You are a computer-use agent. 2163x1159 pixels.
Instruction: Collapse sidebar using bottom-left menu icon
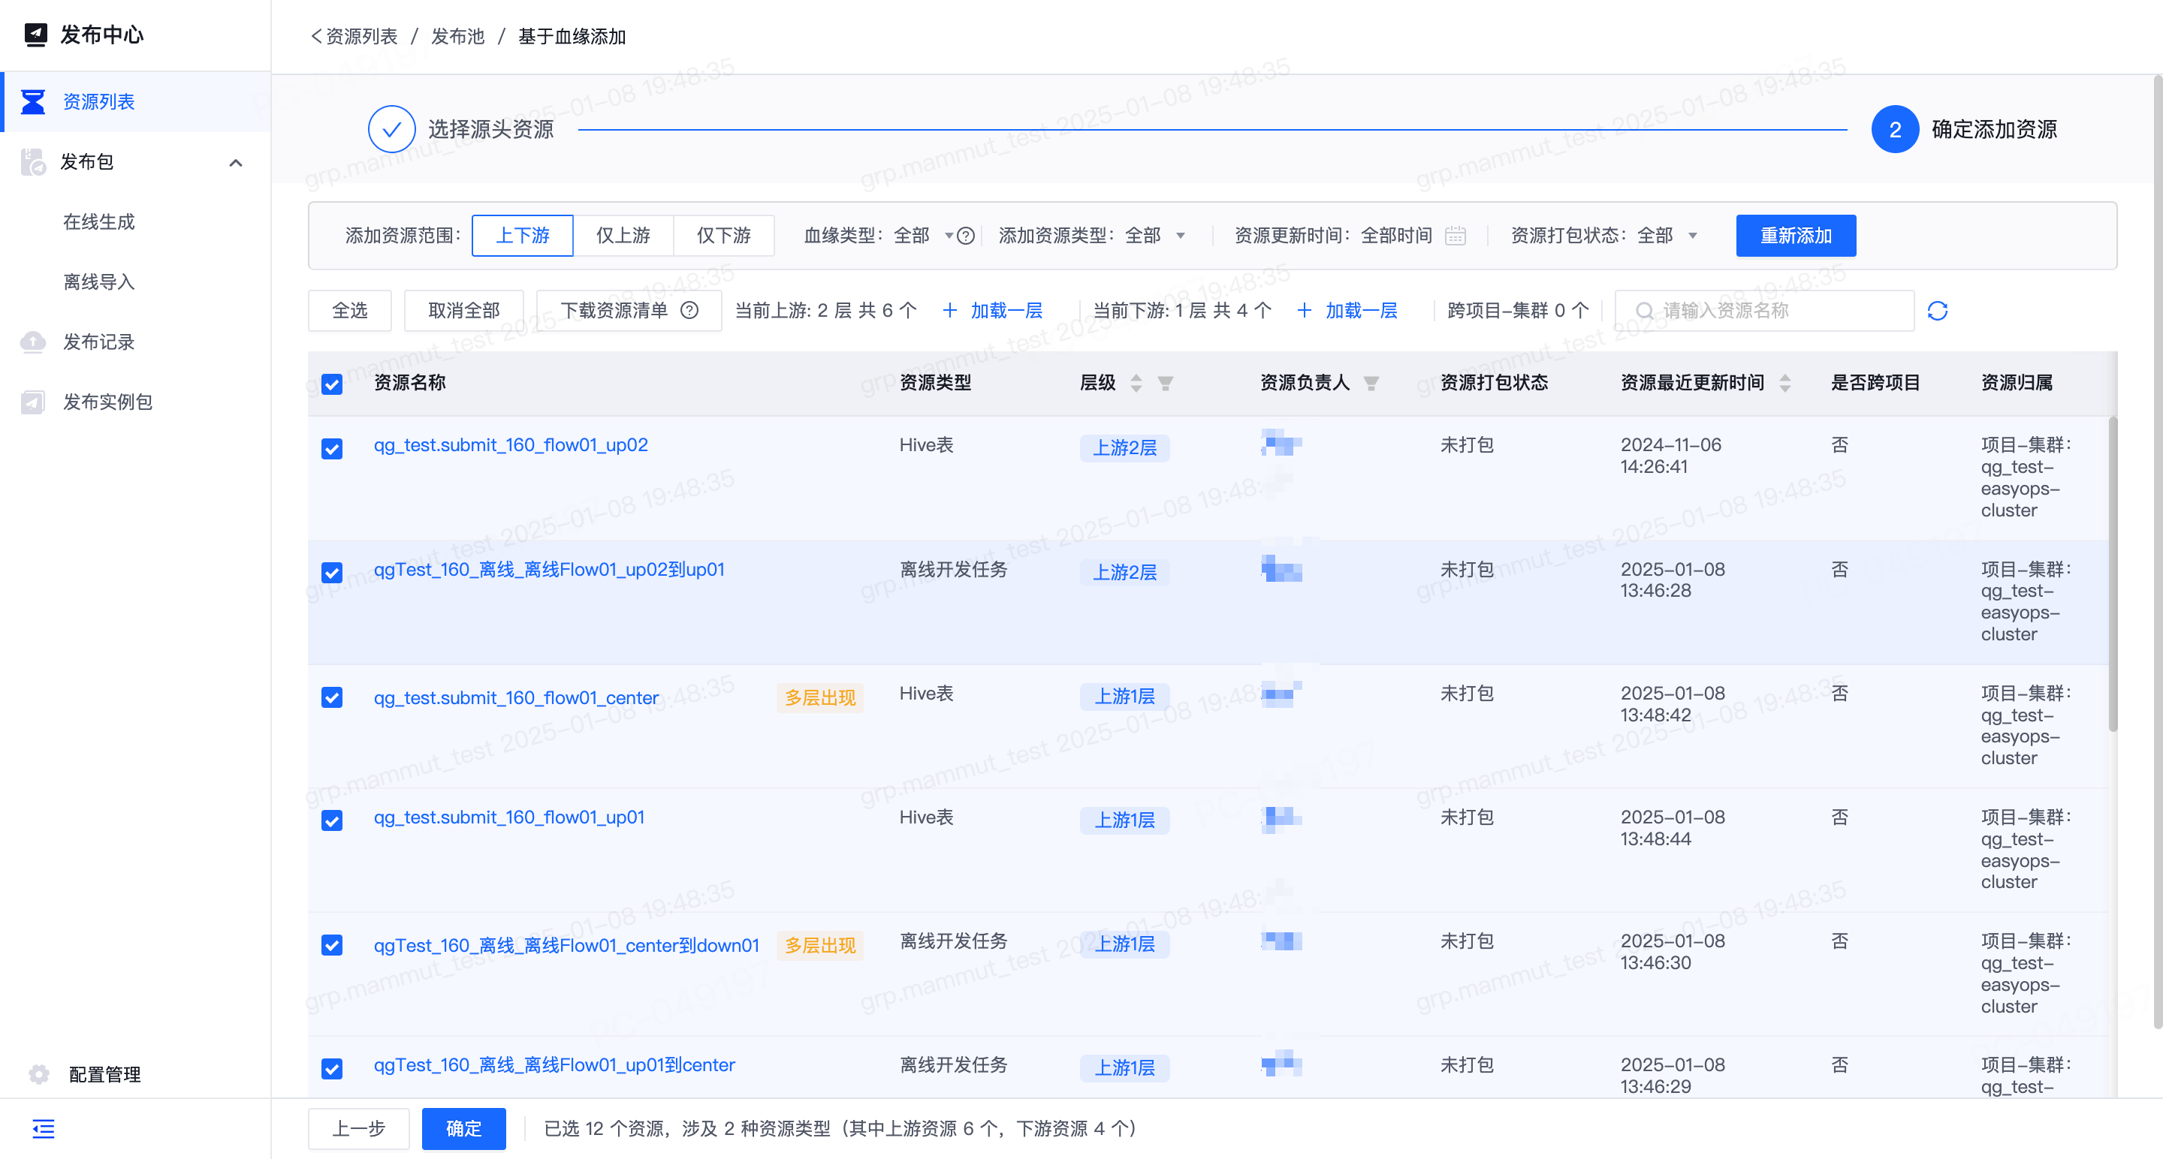pyautogui.click(x=43, y=1129)
